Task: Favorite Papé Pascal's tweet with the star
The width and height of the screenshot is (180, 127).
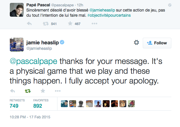Action: [70, 24]
